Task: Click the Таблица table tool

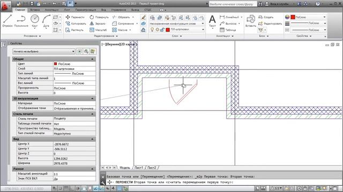Action: [228, 30]
